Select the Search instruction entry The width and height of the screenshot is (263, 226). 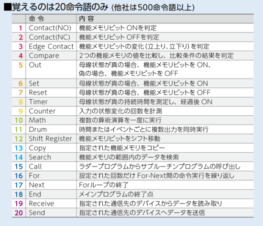132,157
